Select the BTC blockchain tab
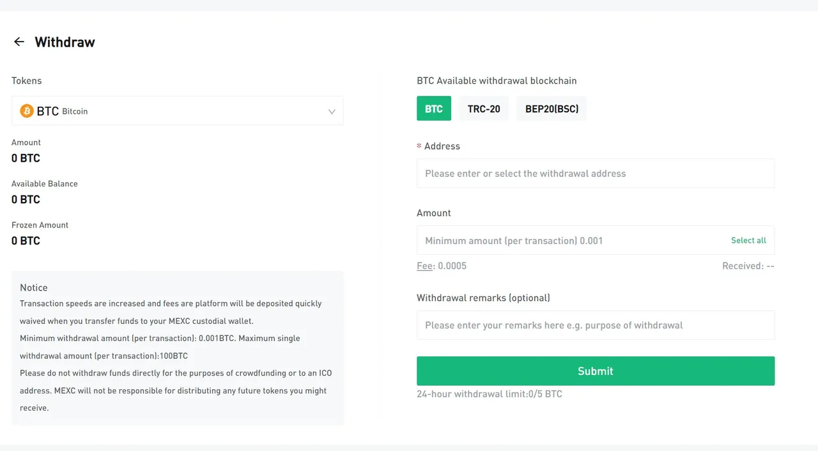This screenshot has height=451, width=818. point(434,109)
